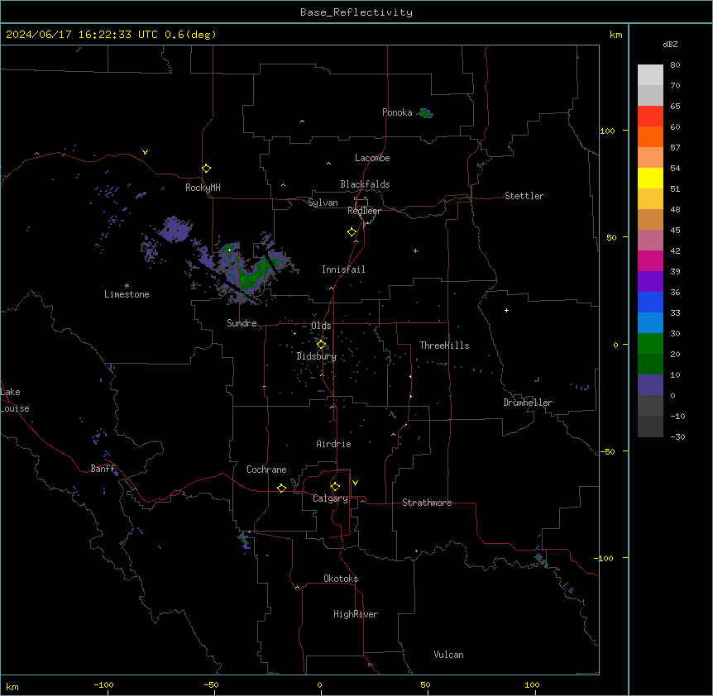Click the Lacombe city label
The width and height of the screenshot is (713, 696).
coord(372,158)
